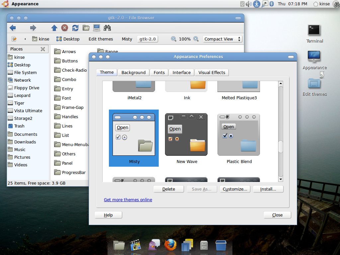Go back in File Browser
The image size is (340, 255).
[x=13, y=28]
